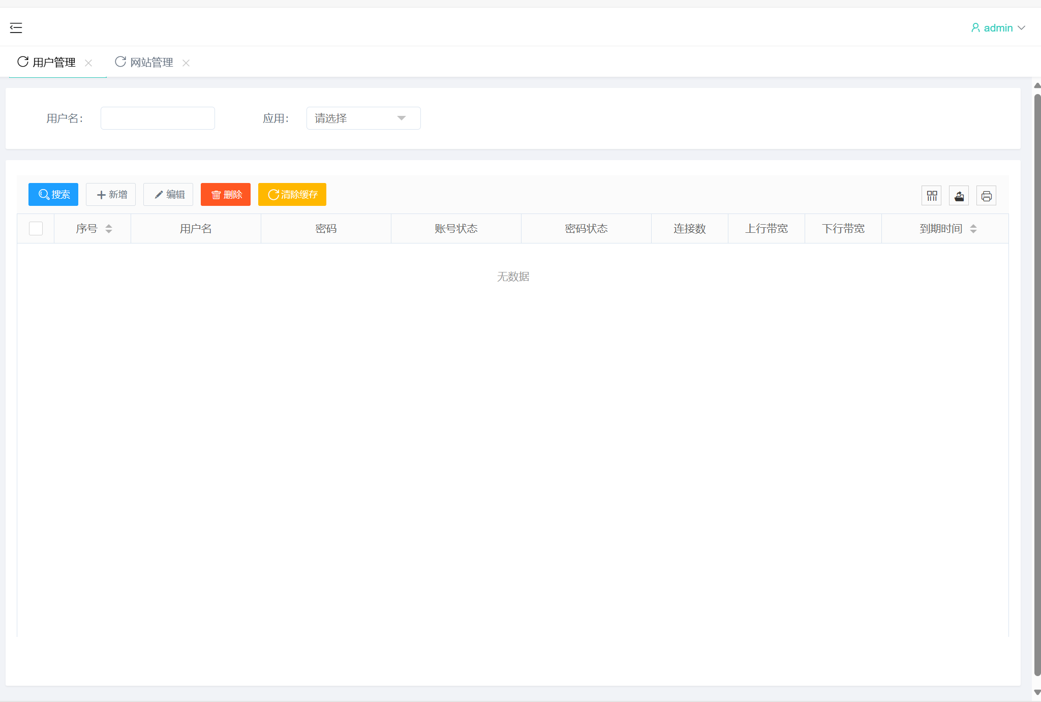Click the vertical scrollbar thumb
The image size is (1041, 702).
click(x=1037, y=385)
